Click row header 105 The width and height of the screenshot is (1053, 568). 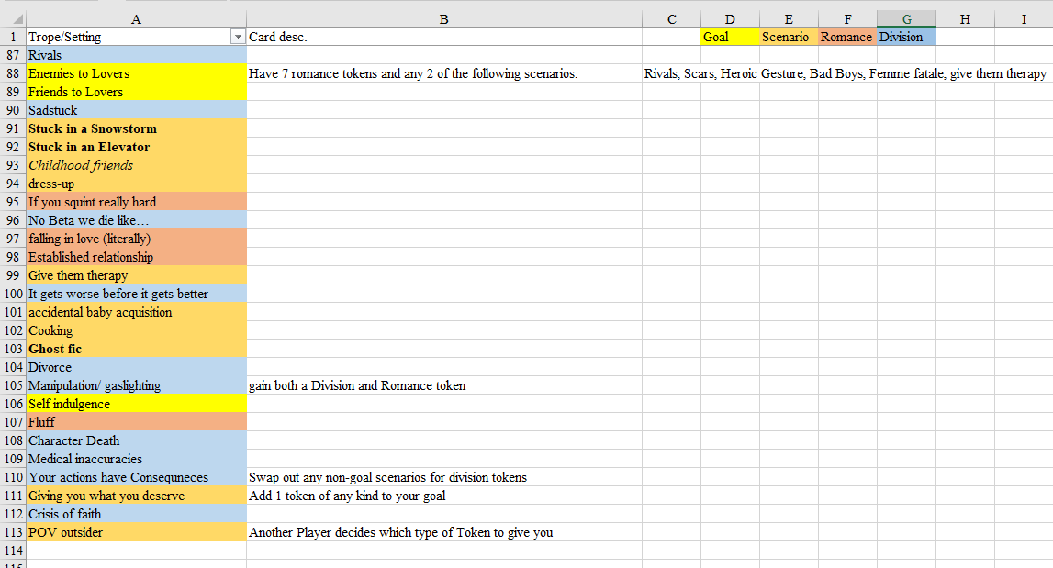[x=13, y=385]
